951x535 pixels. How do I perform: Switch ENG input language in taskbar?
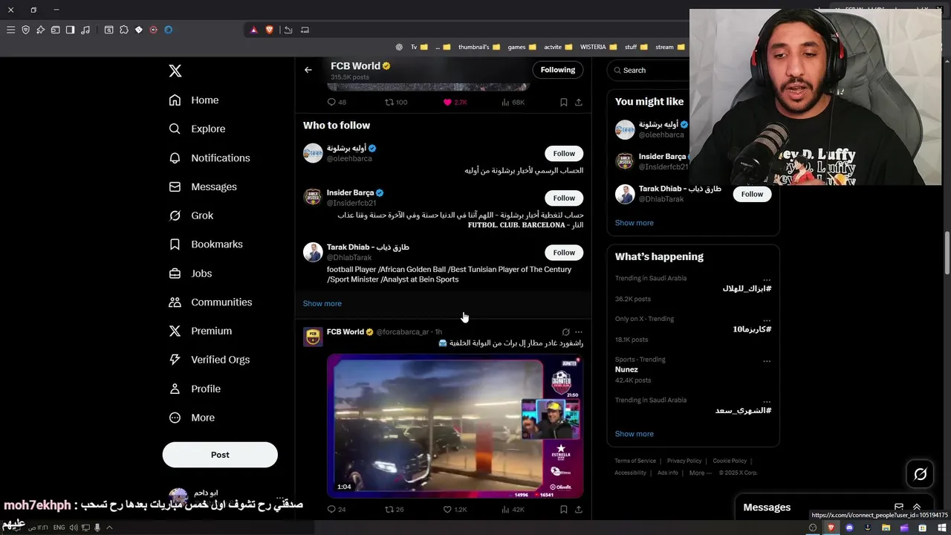(59, 528)
